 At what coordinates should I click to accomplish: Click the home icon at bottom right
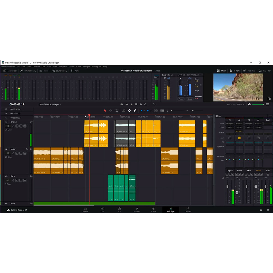[x=261, y=210]
